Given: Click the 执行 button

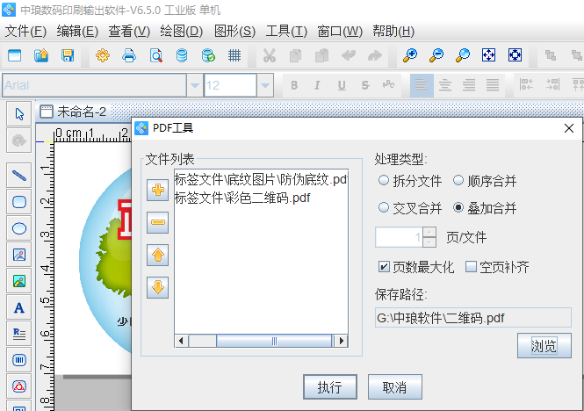Looking at the screenshot, I should [x=329, y=387].
